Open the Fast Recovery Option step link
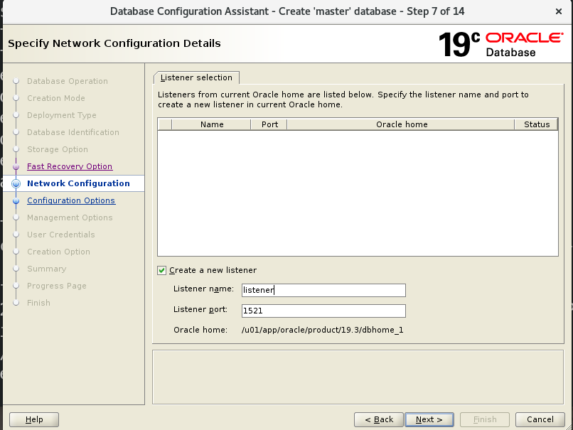 (70, 166)
